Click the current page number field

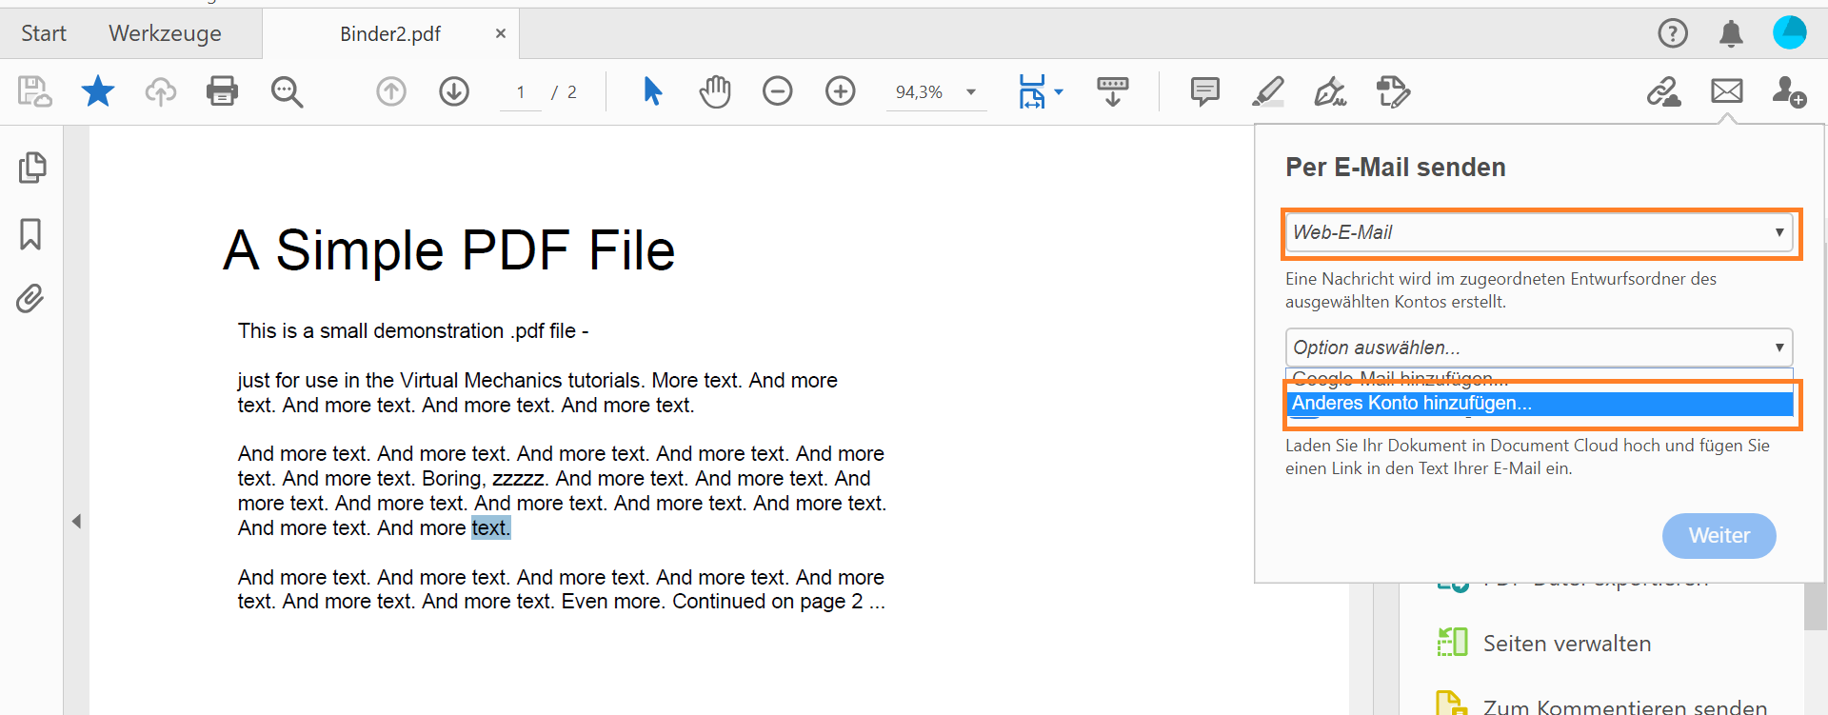point(521,92)
